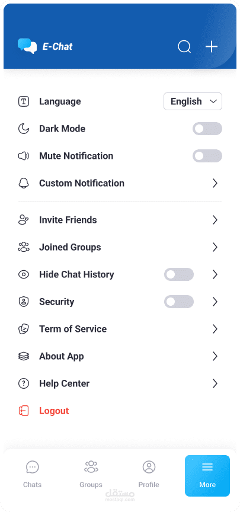Click the question mark Help Center icon

point(24,383)
